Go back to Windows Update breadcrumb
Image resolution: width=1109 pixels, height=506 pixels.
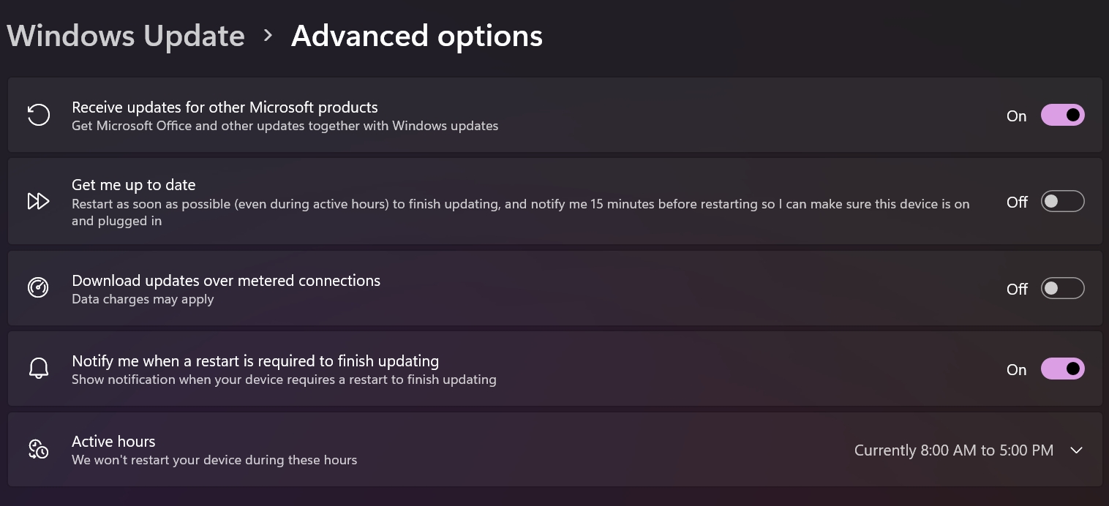126,36
